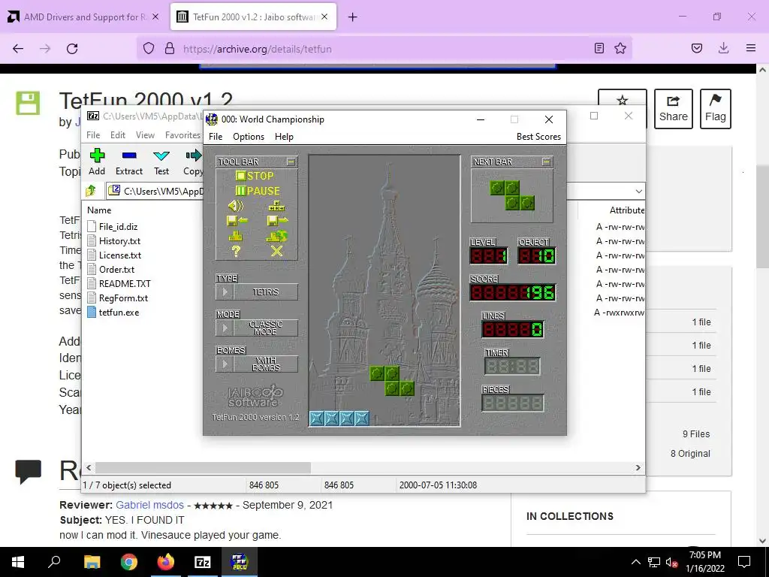769x577 pixels.
Task: Click the 7-Zip Extract toolbar button
Action: tap(129, 162)
